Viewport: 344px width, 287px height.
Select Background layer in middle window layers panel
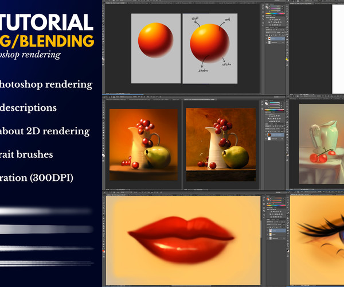275,139
